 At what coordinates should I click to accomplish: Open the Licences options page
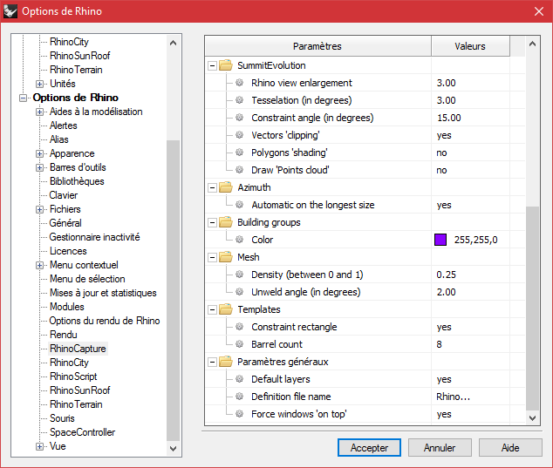[x=68, y=251]
